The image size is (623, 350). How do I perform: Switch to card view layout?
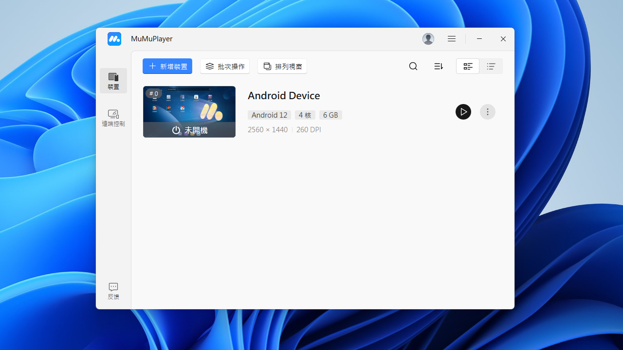pos(468,66)
